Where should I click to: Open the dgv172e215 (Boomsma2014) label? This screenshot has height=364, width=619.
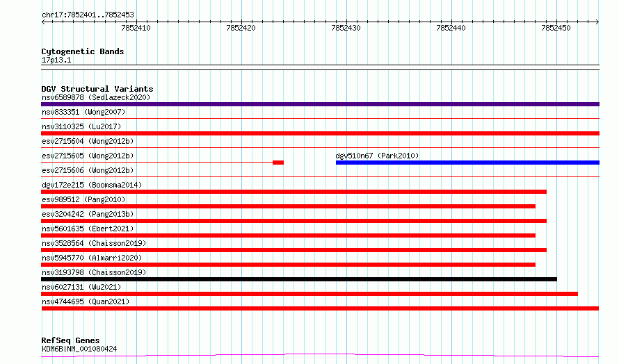pos(92,185)
